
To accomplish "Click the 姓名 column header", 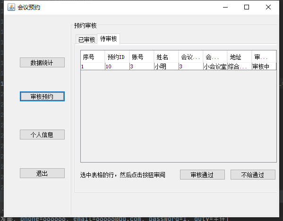I will pyautogui.click(x=166, y=57).
